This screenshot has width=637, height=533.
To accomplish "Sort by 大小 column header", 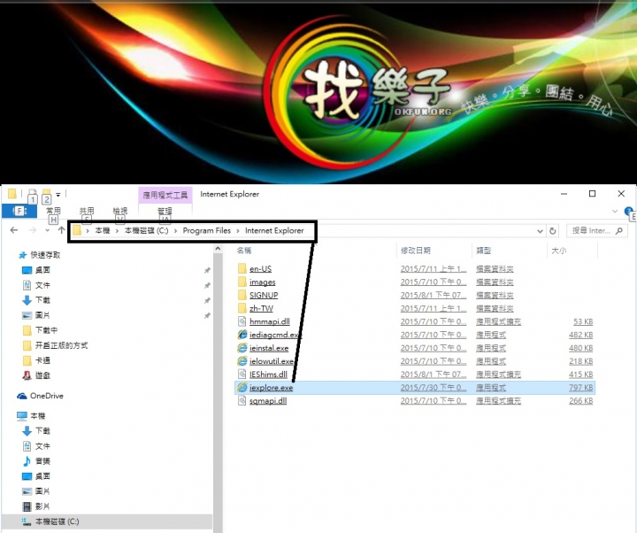I will pyautogui.click(x=559, y=251).
